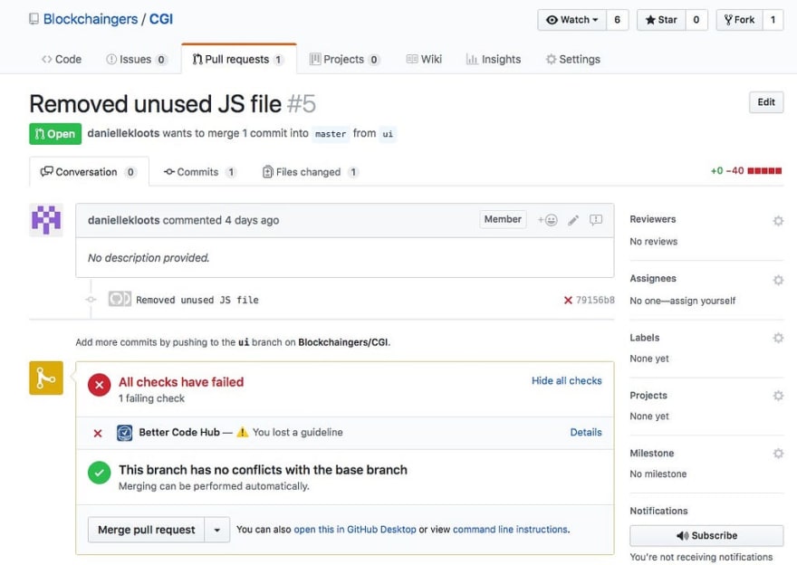This screenshot has width=797, height=565.
Task: Open the Labels gear icon
Action: [778, 338]
